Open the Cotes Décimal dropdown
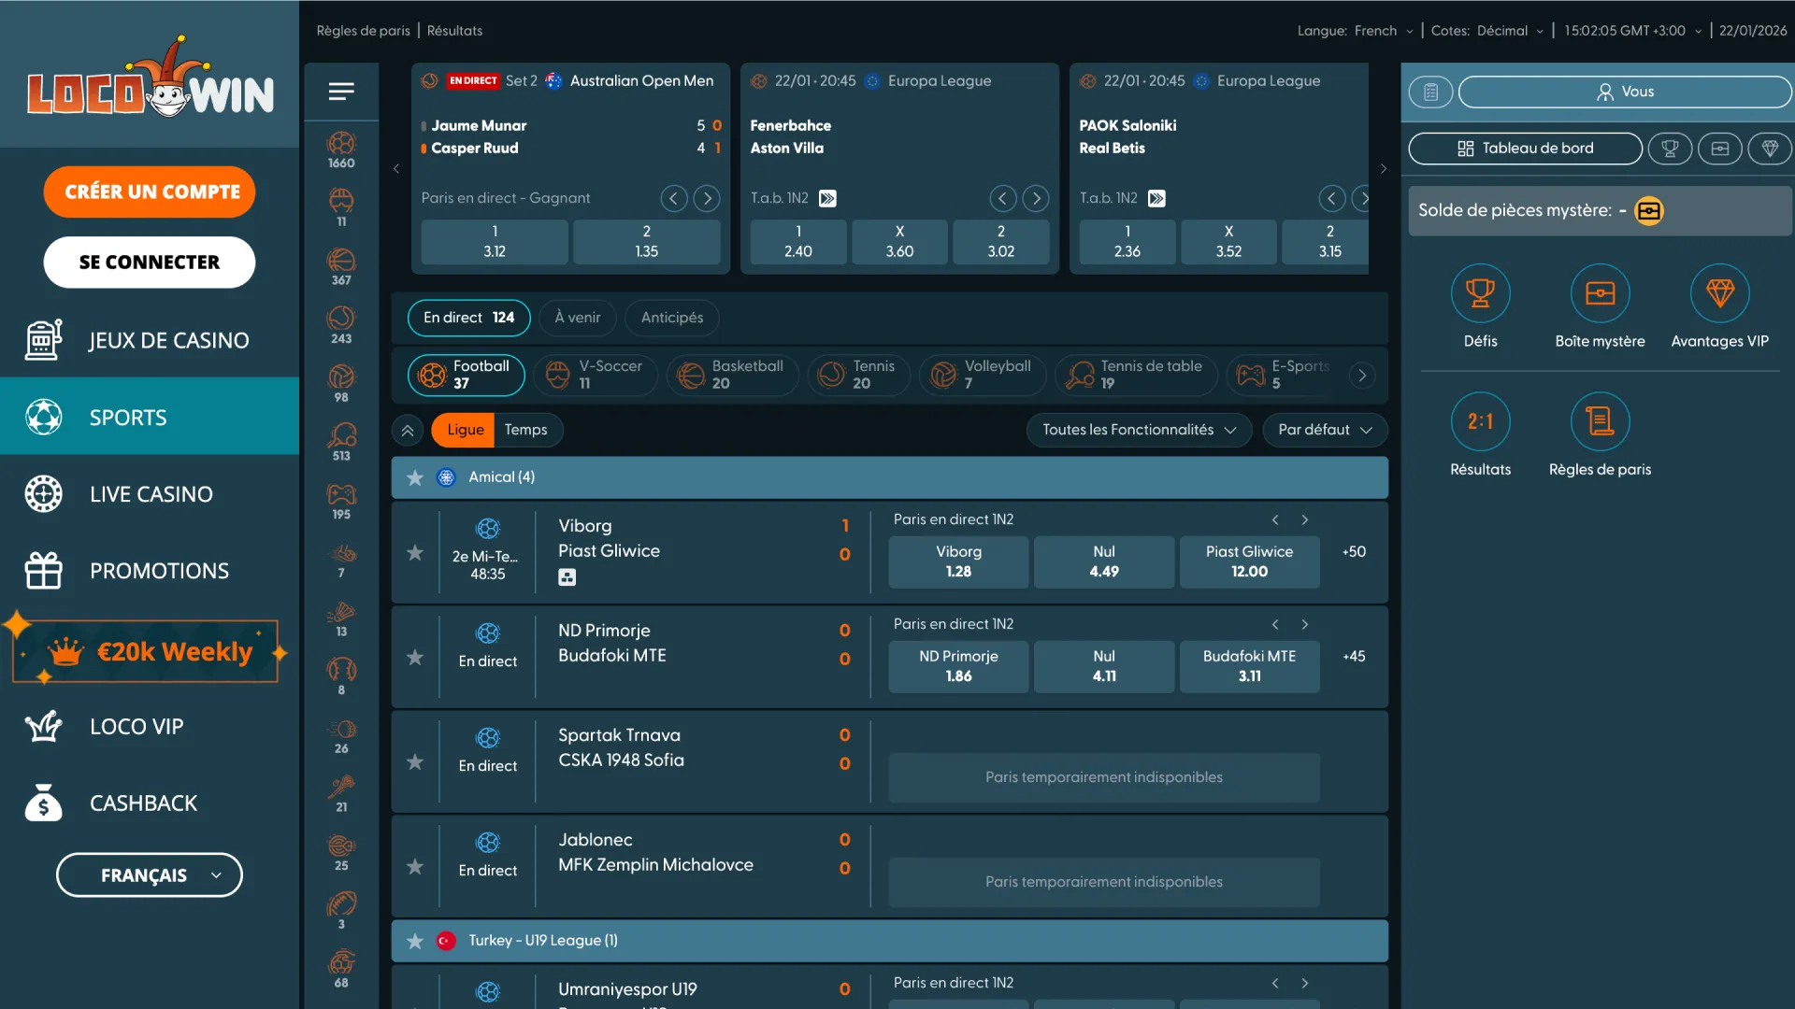Viewport: 1795px width, 1009px height. click(1509, 30)
